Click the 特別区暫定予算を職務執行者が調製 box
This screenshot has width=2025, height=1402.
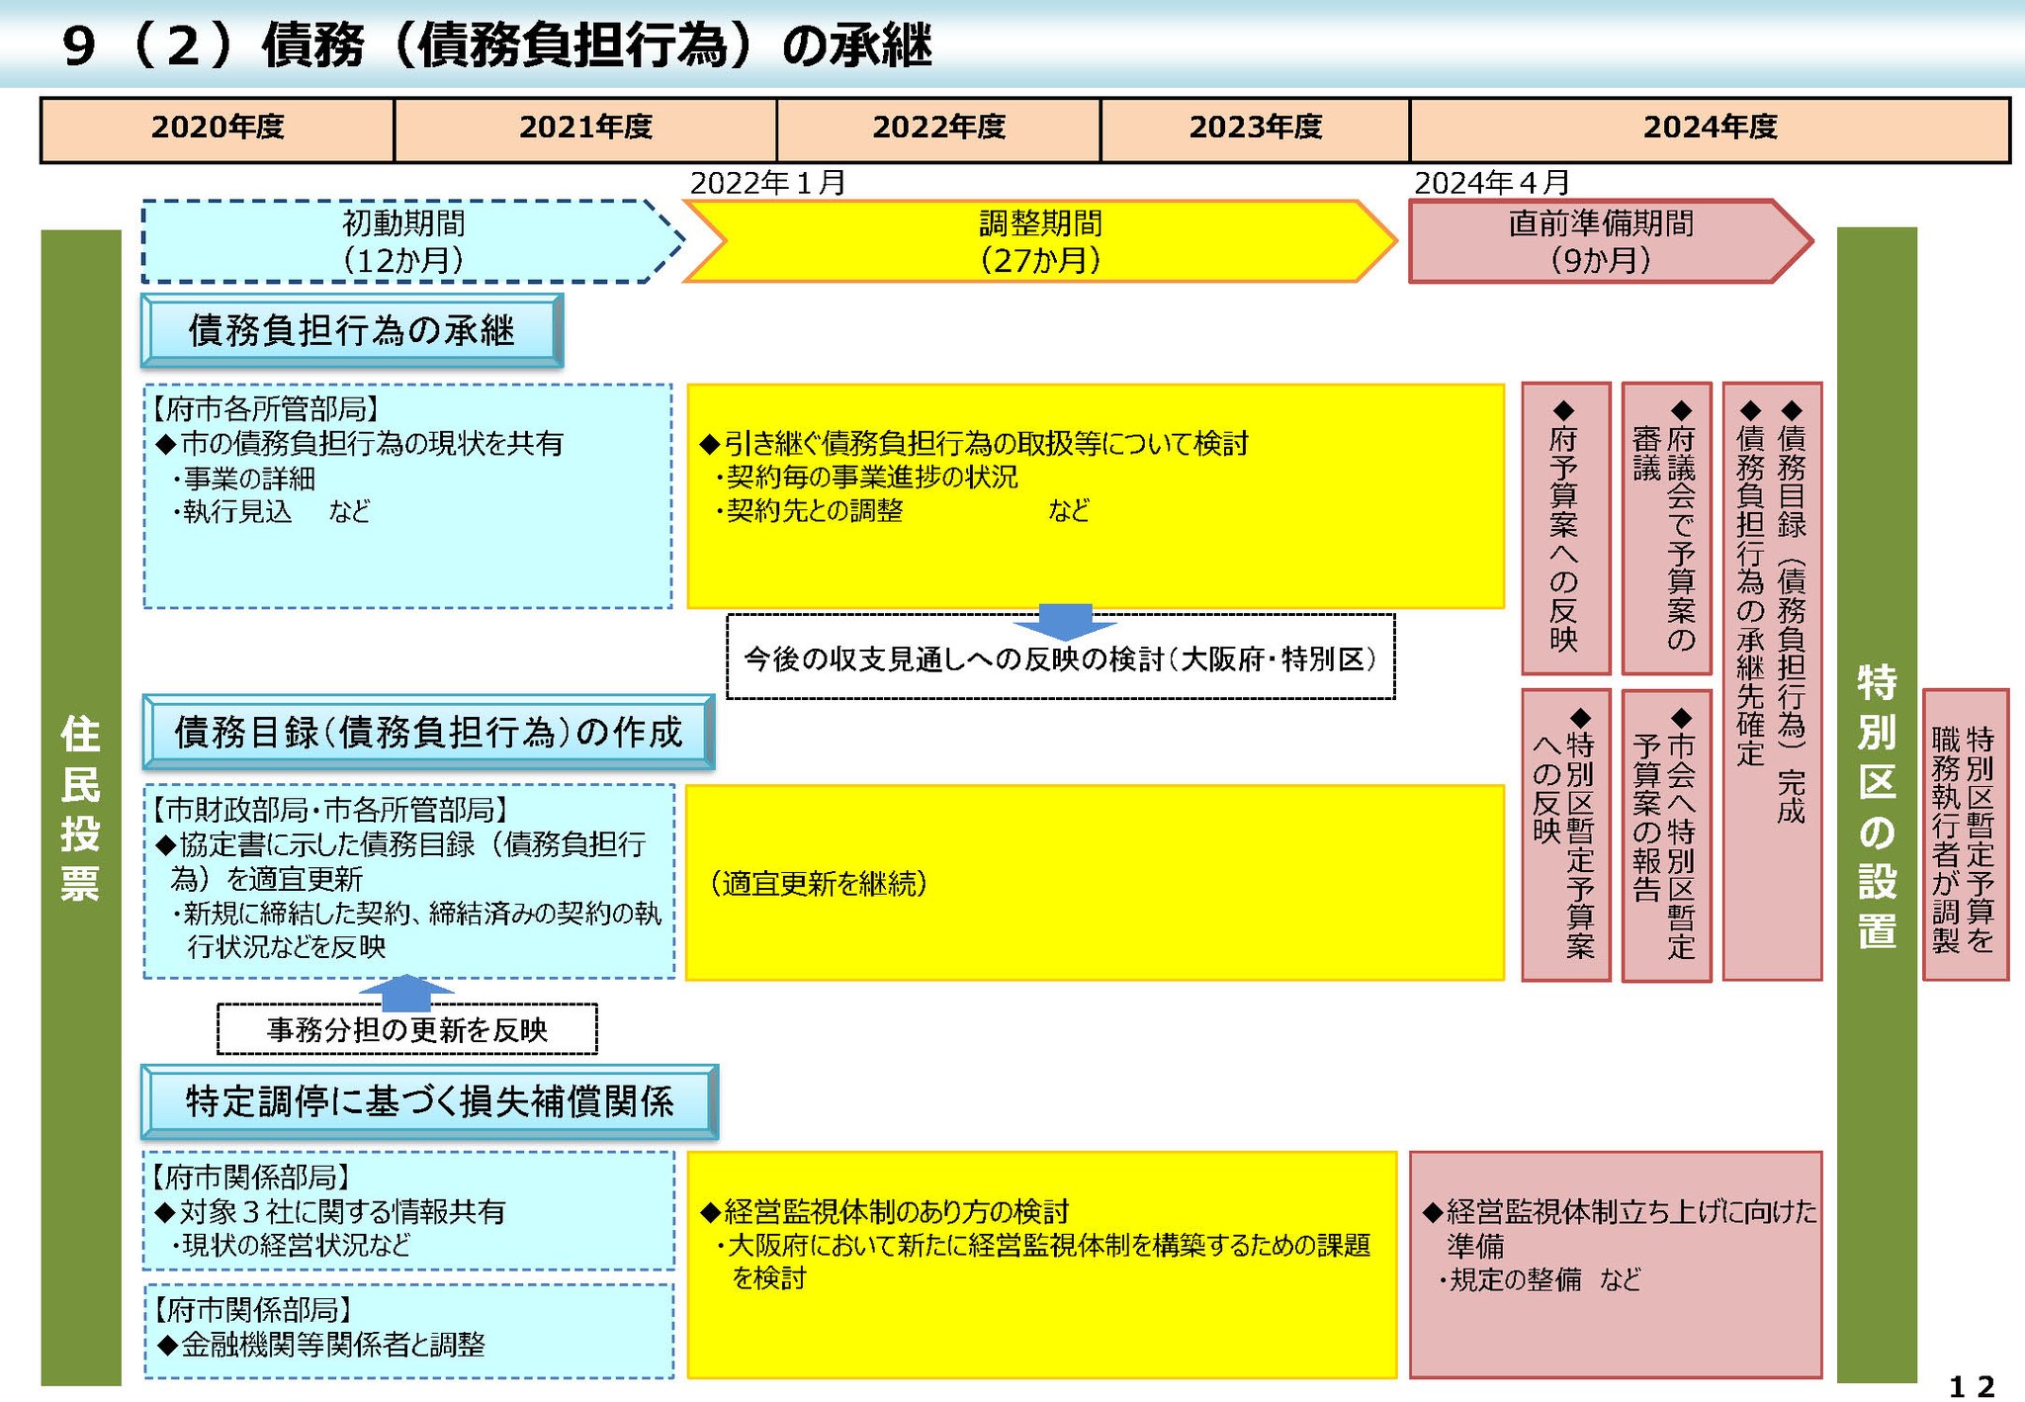coord(1965,835)
